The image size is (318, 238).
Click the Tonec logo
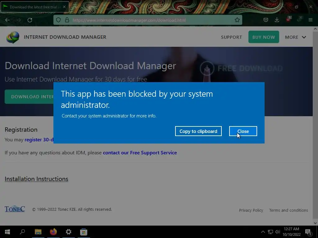(x=15, y=209)
